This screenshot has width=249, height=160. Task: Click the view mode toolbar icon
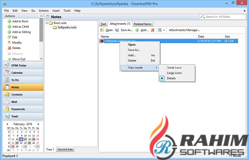tap(160, 30)
